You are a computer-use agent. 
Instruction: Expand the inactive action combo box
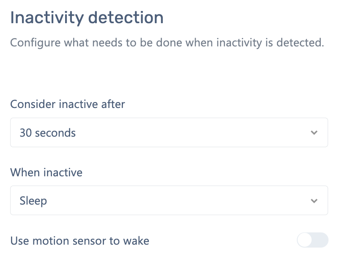click(169, 201)
